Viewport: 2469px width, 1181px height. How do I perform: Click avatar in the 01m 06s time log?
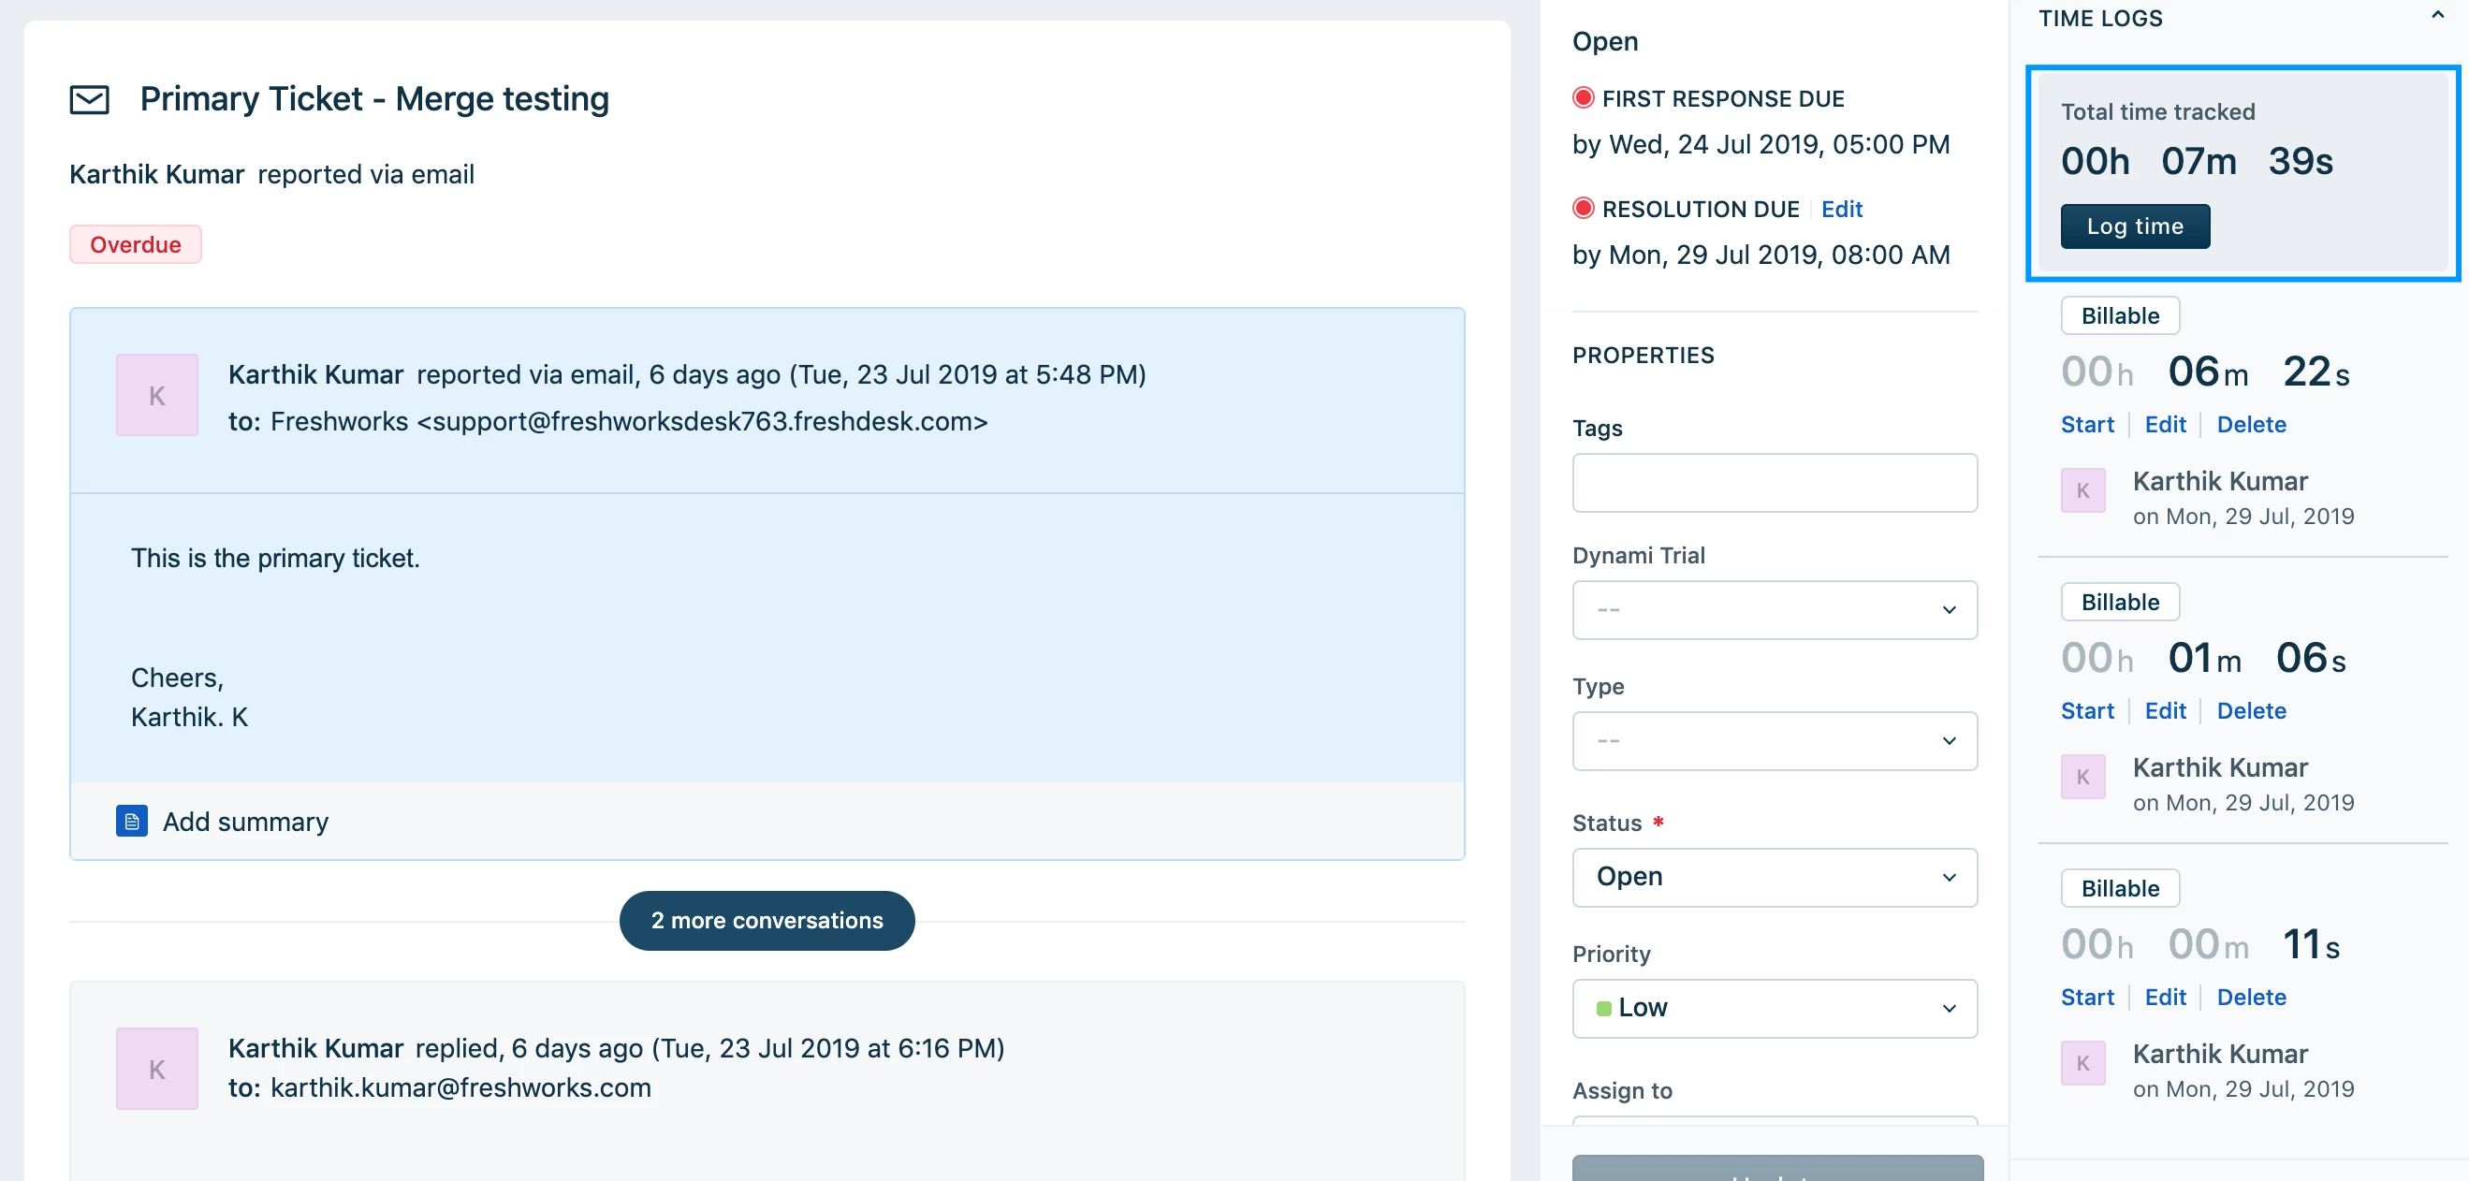(x=2082, y=778)
